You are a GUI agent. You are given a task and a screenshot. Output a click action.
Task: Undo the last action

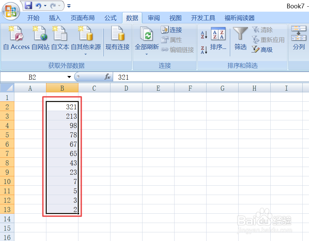coord(38,6)
